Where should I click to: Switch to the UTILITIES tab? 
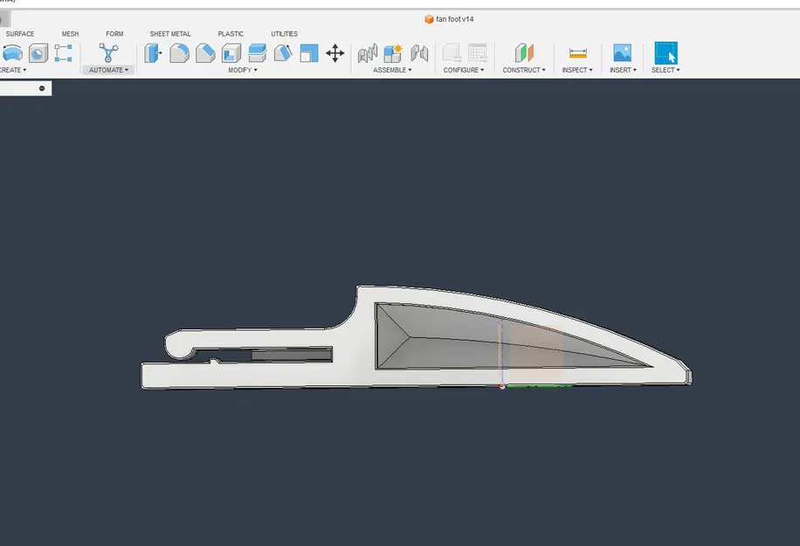[284, 34]
